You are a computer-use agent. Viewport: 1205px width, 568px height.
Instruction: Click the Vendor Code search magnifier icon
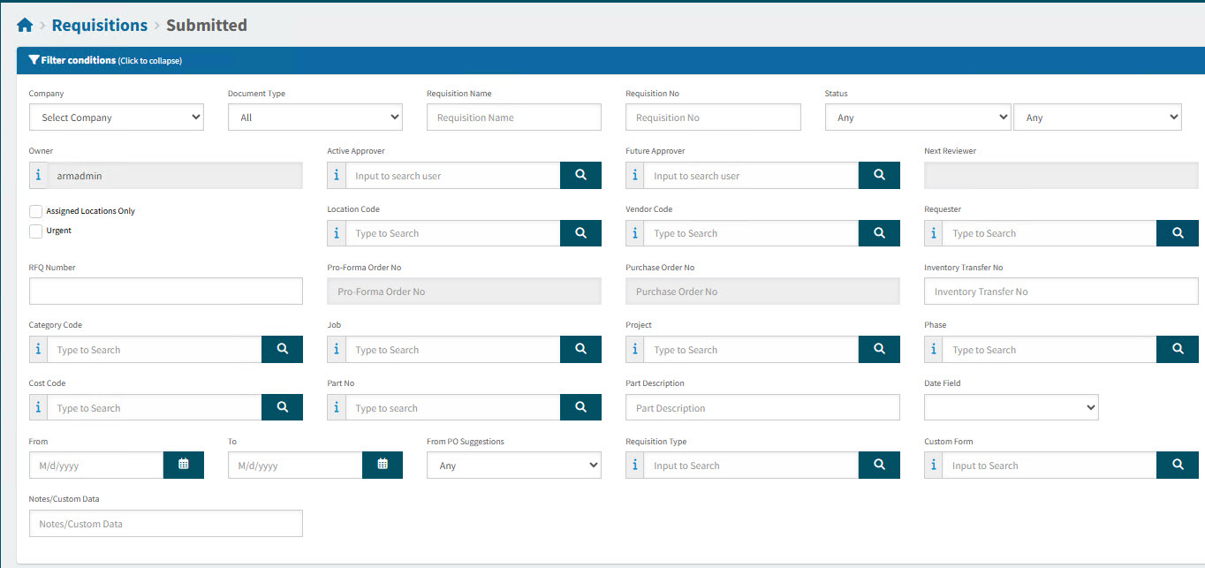pyautogui.click(x=879, y=233)
